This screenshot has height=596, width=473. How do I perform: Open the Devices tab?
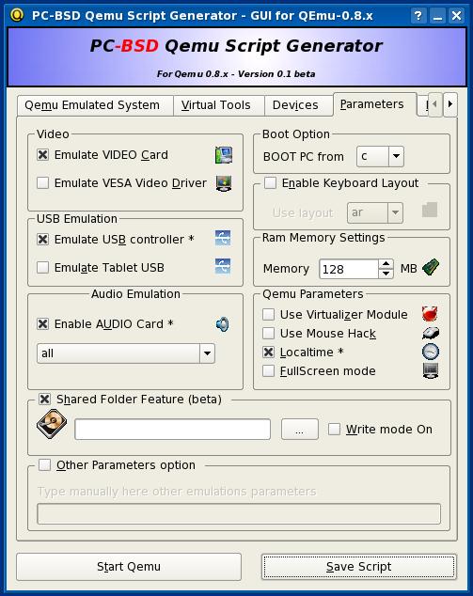click(295, 105)
